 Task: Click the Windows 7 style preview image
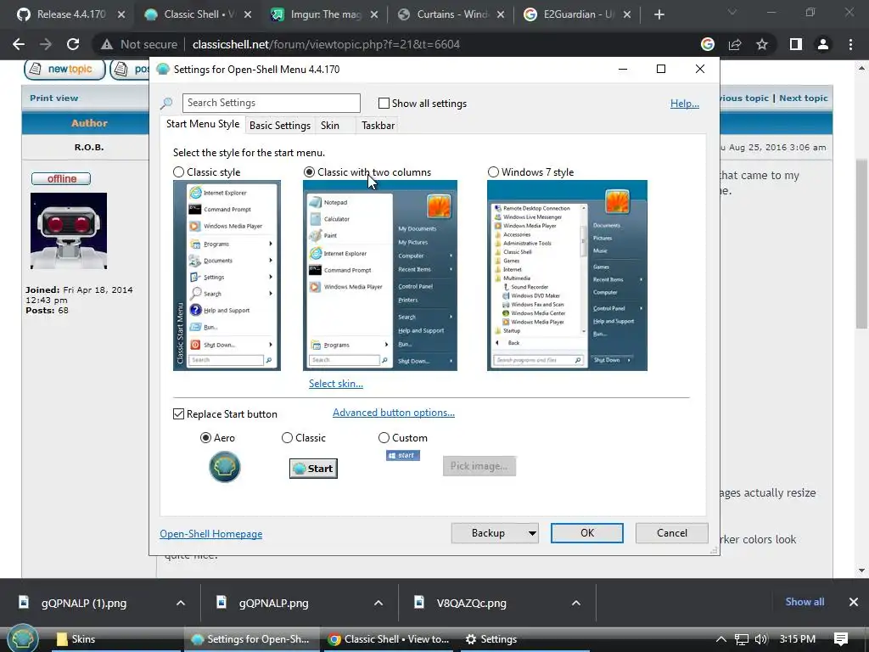point(567,275)
